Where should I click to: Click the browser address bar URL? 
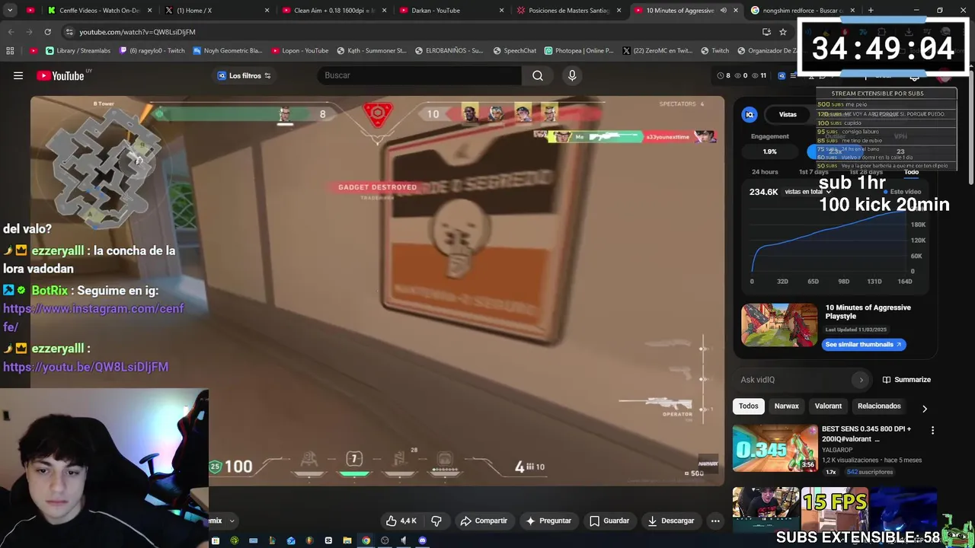click(137, 32)
